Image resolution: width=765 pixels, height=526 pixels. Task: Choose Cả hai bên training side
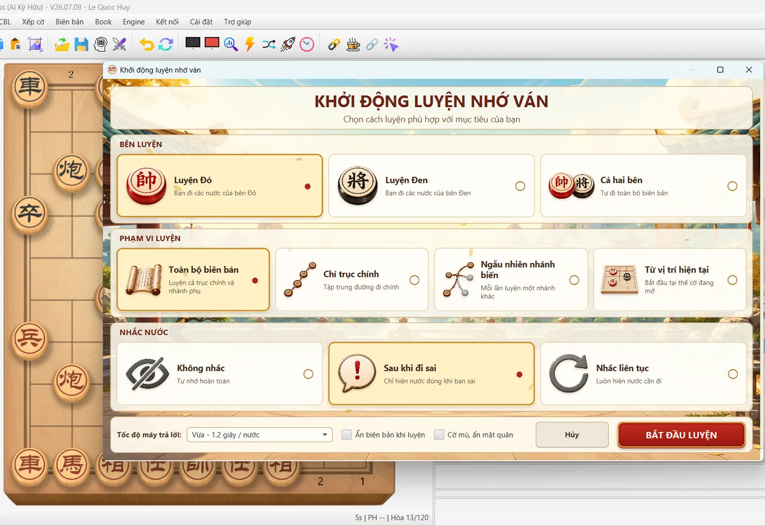pyautogui.click(x=643, y=186)
